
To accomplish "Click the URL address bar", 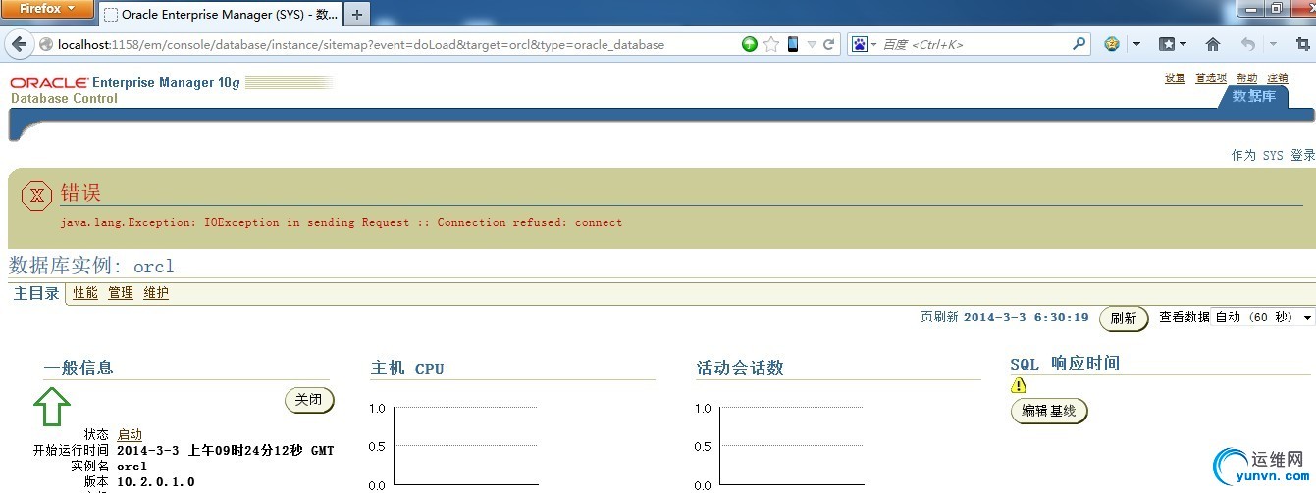I will (x=393, y=44).
